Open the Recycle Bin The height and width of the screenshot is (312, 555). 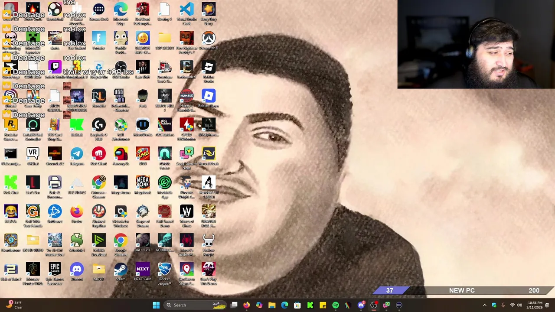click(99, 69)
